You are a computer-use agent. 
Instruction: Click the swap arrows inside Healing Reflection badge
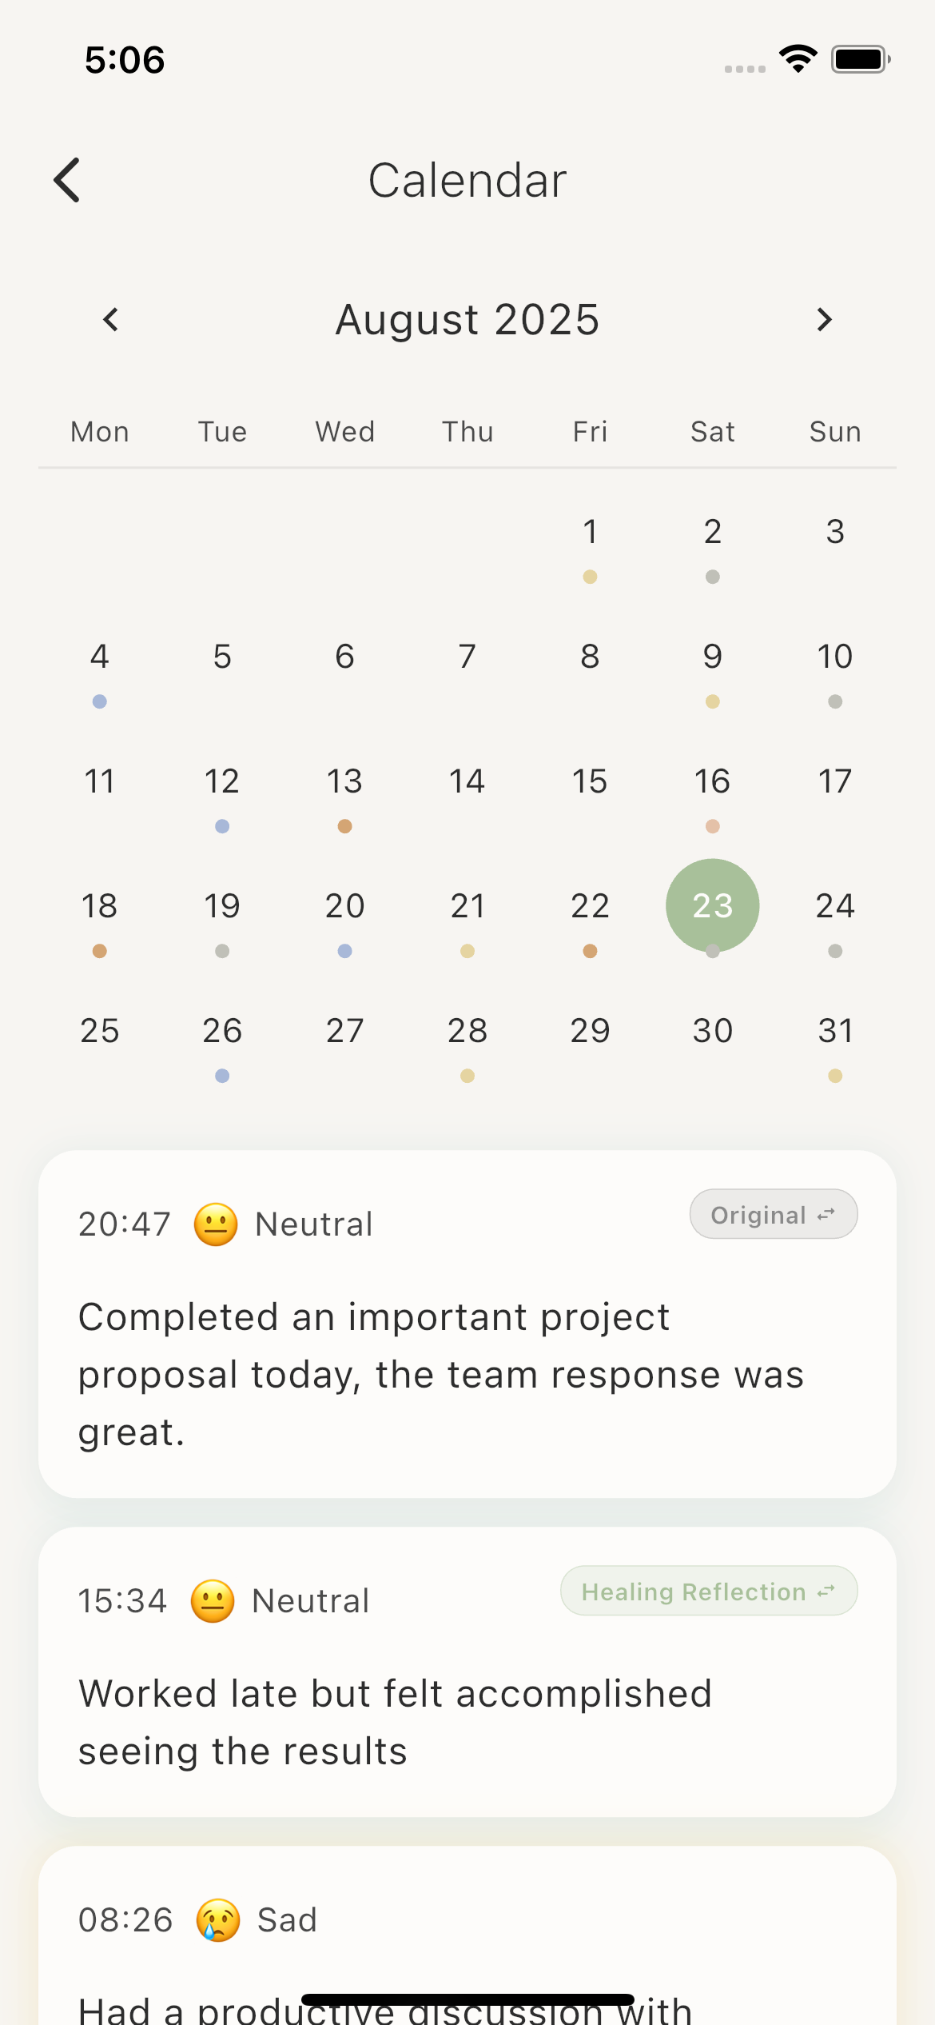[826, 1592]
